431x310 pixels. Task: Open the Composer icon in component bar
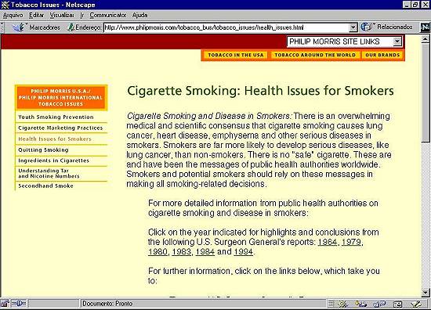(416, 304)
